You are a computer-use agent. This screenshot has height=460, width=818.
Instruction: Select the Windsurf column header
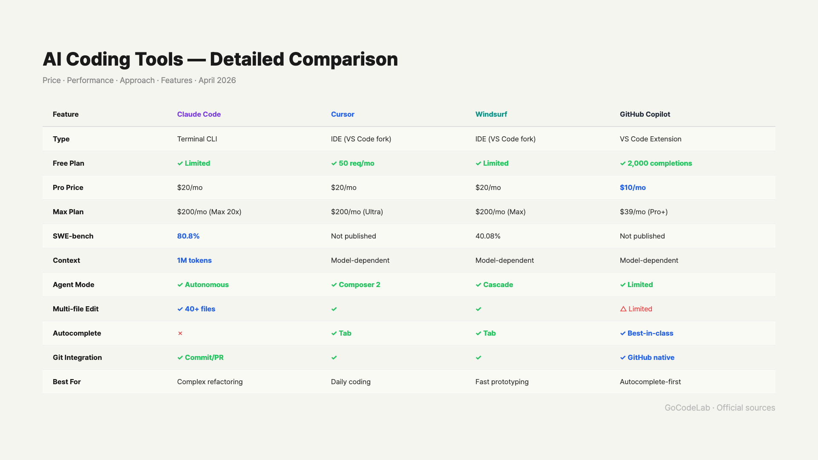tap(491, 114)
